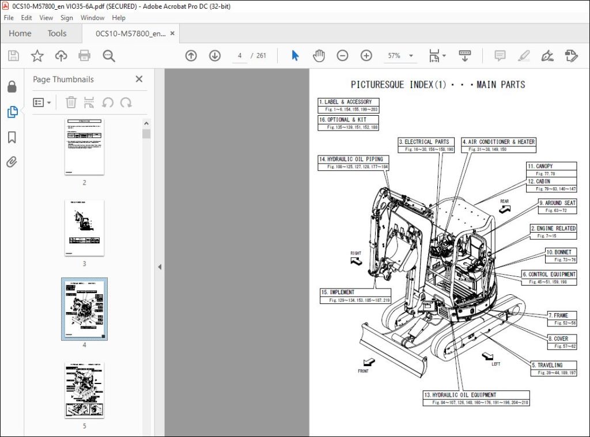Select the page 5 thumbnail
The width and height of the screenshot is (590, 437).
pos(84,390)
